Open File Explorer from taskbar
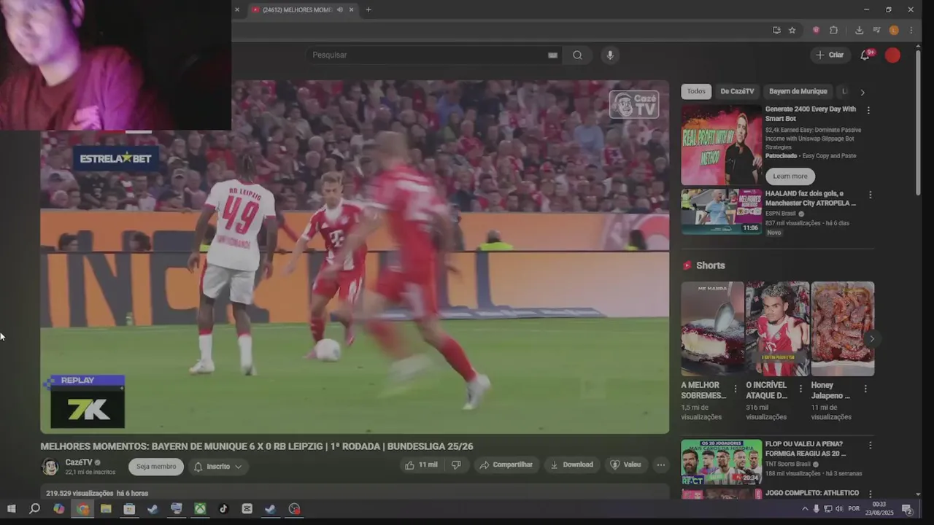 (x=106, y=509)
